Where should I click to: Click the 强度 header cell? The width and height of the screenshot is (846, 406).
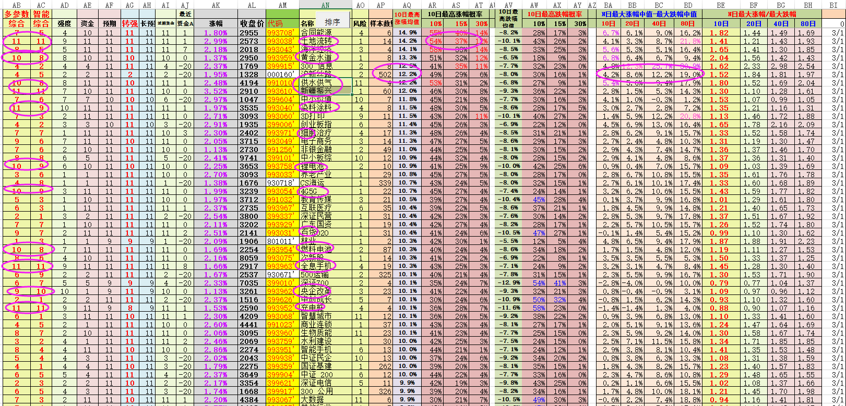tap(64, 23)
